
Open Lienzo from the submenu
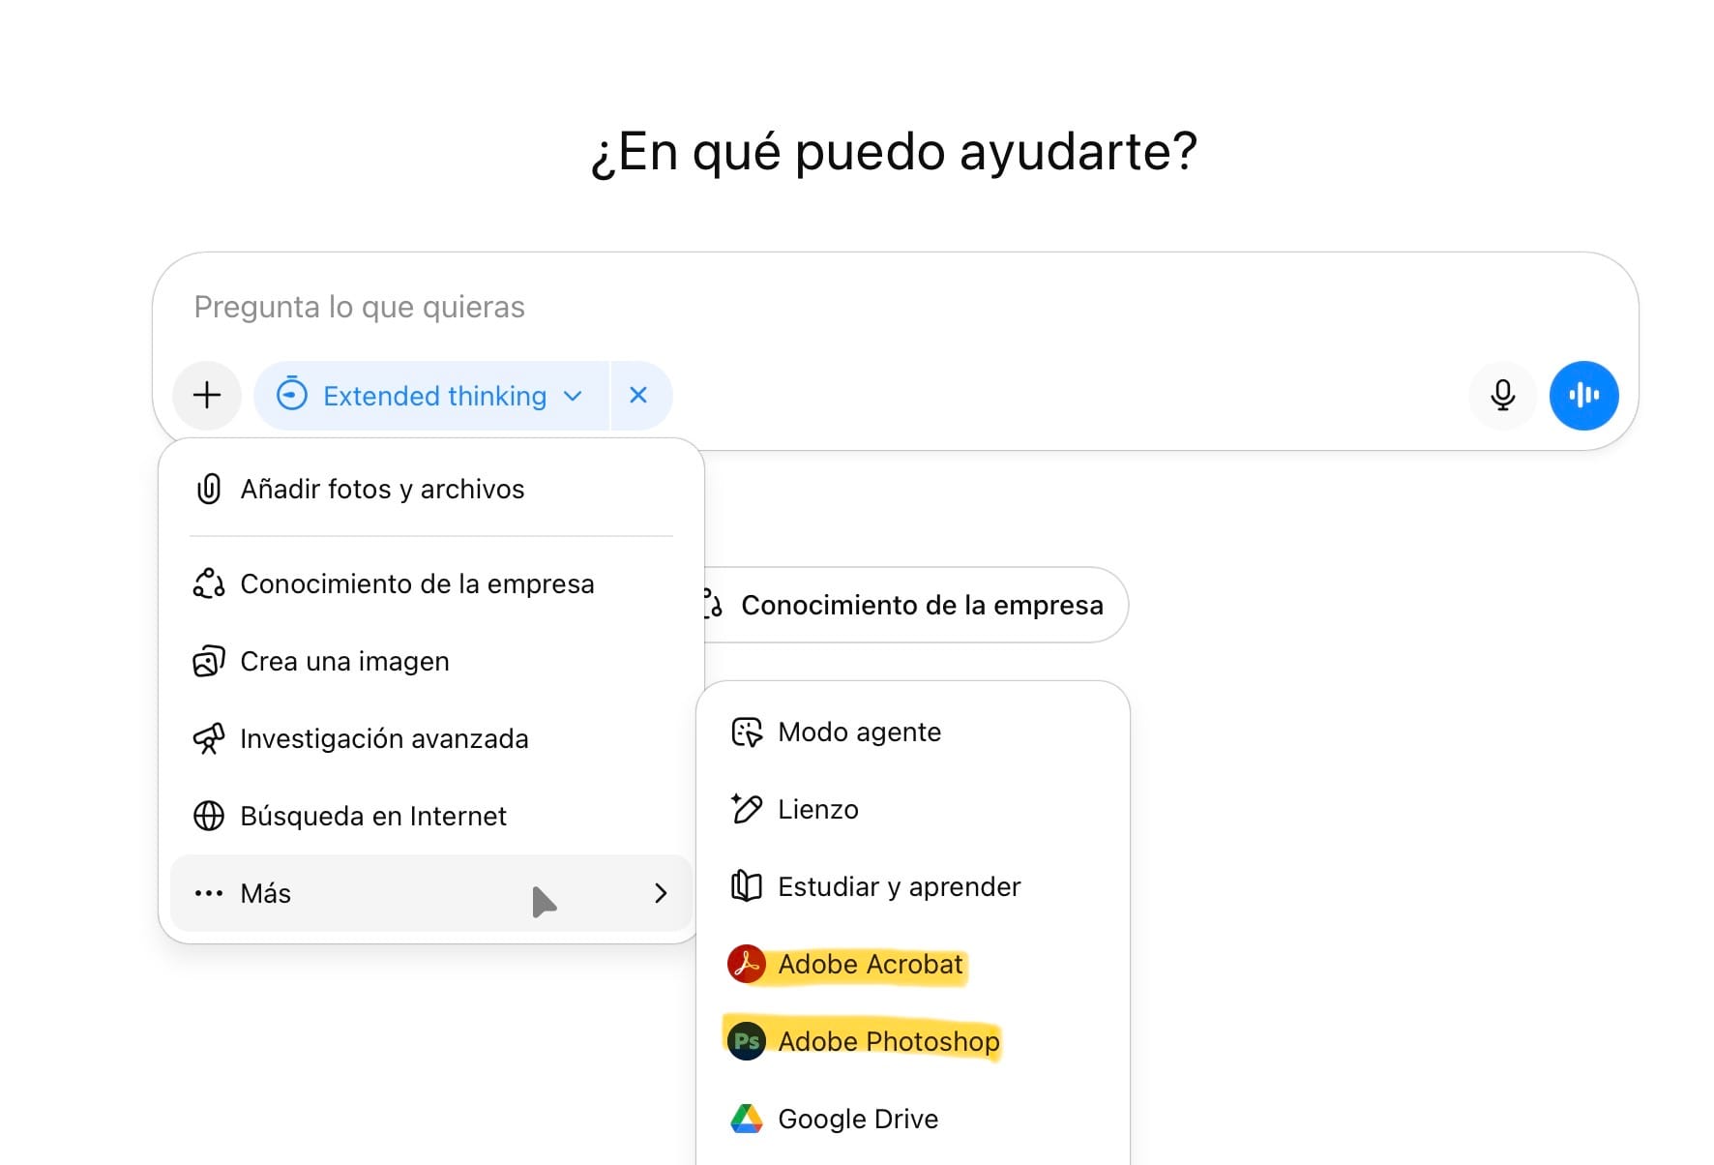click(x=817, y=810)
